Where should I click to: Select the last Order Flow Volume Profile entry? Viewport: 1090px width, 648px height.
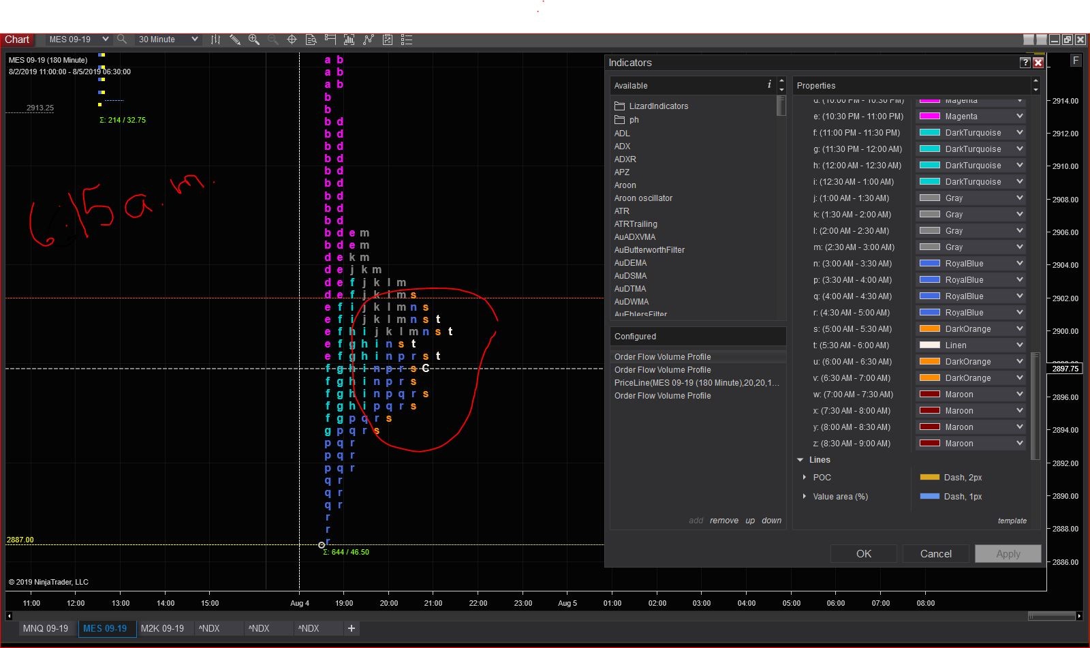click(697, 396)
